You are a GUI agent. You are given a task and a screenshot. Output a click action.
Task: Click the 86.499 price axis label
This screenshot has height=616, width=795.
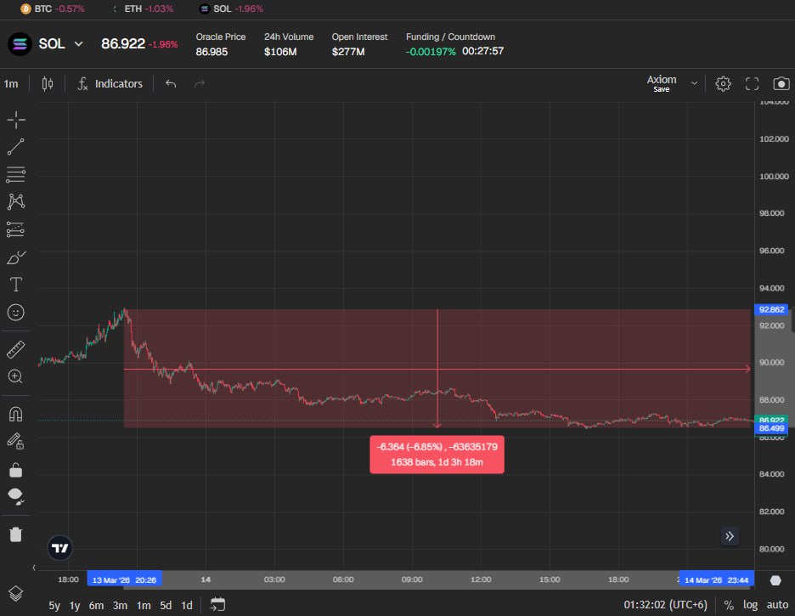(x=772, y=428)
